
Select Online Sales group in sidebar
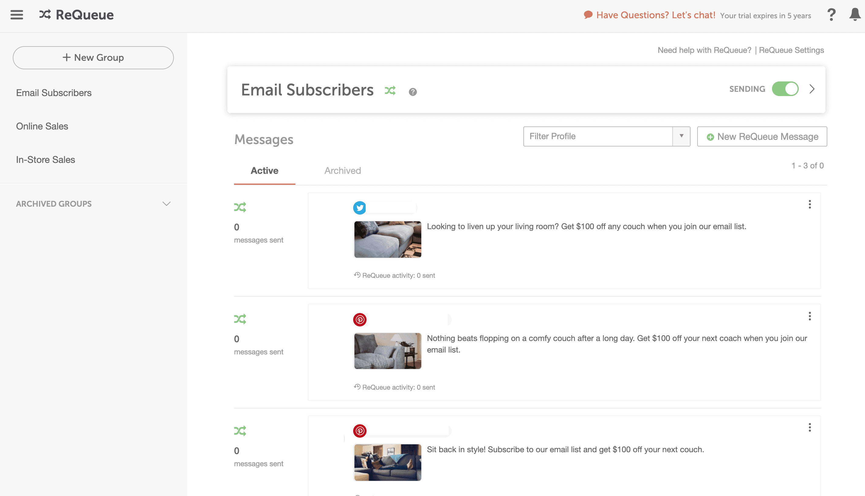pos(42,126)
